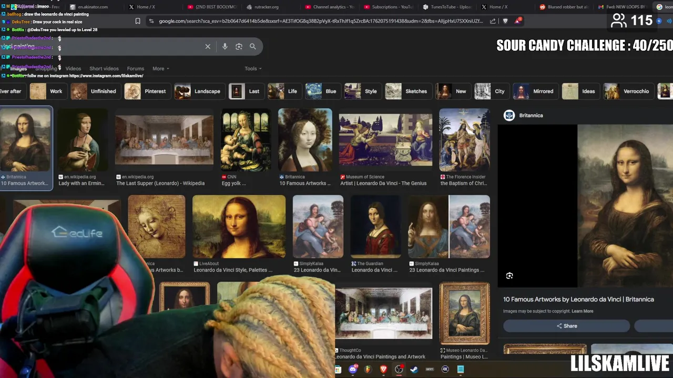
Task: Open LiveAbout Mona Lisa close-up thumbnail
Action: point(239,227)
